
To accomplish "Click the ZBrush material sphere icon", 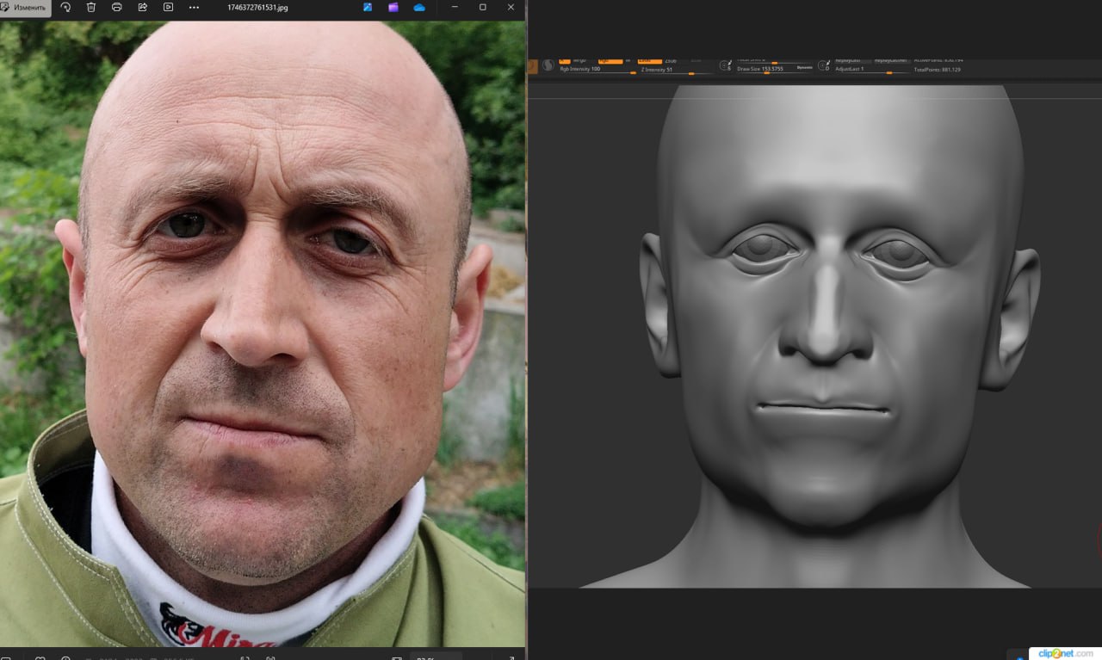I will pyautogui.click(x=548, y=65).
